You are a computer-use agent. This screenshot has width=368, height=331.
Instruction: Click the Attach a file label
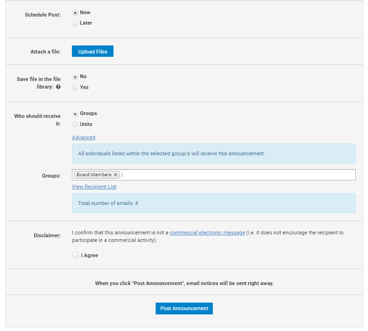45,52
